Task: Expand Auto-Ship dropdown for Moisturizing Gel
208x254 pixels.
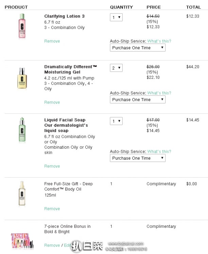Action: (138, 99)
